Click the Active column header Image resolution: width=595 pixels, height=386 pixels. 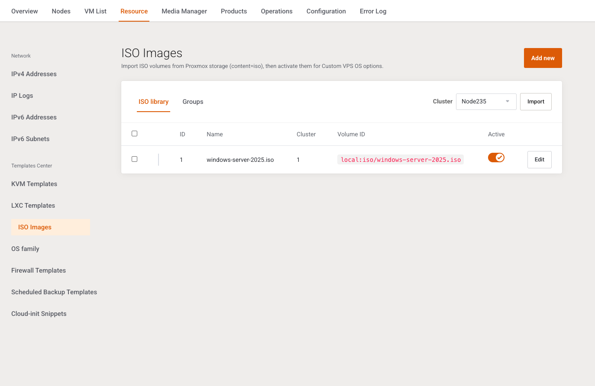(x=496, y=134)
